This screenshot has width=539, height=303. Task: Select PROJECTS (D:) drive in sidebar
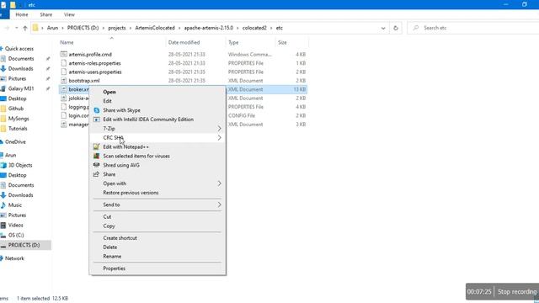tap(24, 245)
